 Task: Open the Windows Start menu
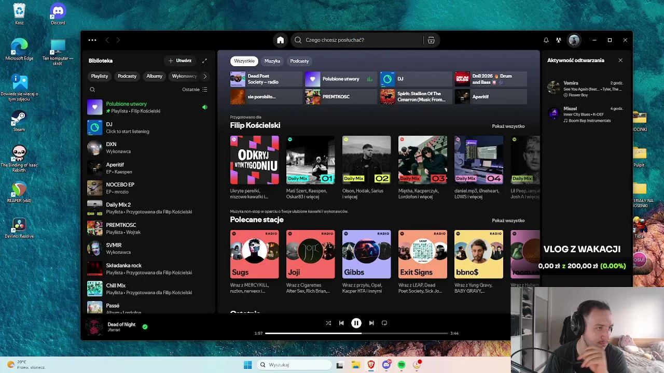[x=247, y=365]
